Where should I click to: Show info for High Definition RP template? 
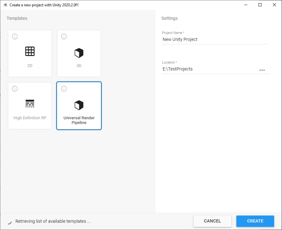coord(15,89)
